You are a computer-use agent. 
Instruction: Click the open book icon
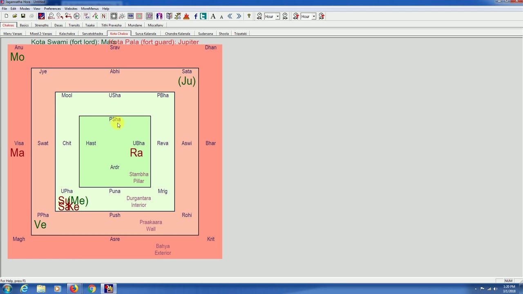pyautogui.click(x=169, y=16)
